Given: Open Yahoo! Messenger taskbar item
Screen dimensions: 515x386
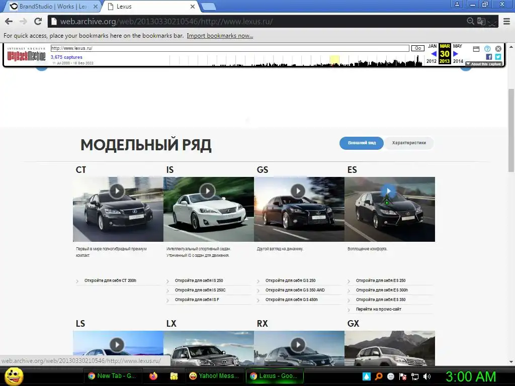Looking at the screenshot, I should point(215,376).
